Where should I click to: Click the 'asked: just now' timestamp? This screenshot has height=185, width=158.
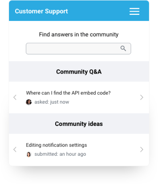pos(52,102)
